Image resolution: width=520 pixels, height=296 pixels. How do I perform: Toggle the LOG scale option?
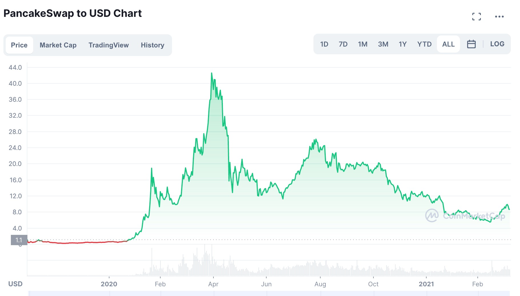tap(497, 44)
